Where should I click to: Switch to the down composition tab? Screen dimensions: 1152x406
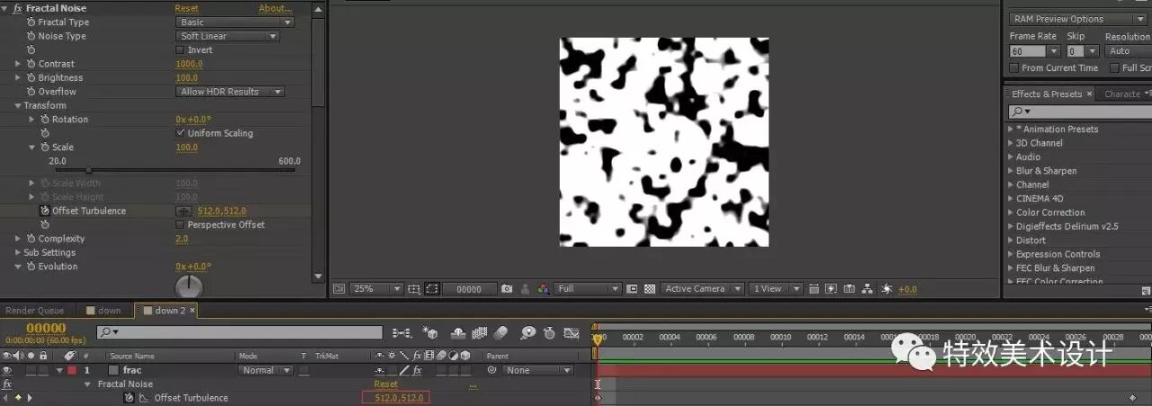103,311
